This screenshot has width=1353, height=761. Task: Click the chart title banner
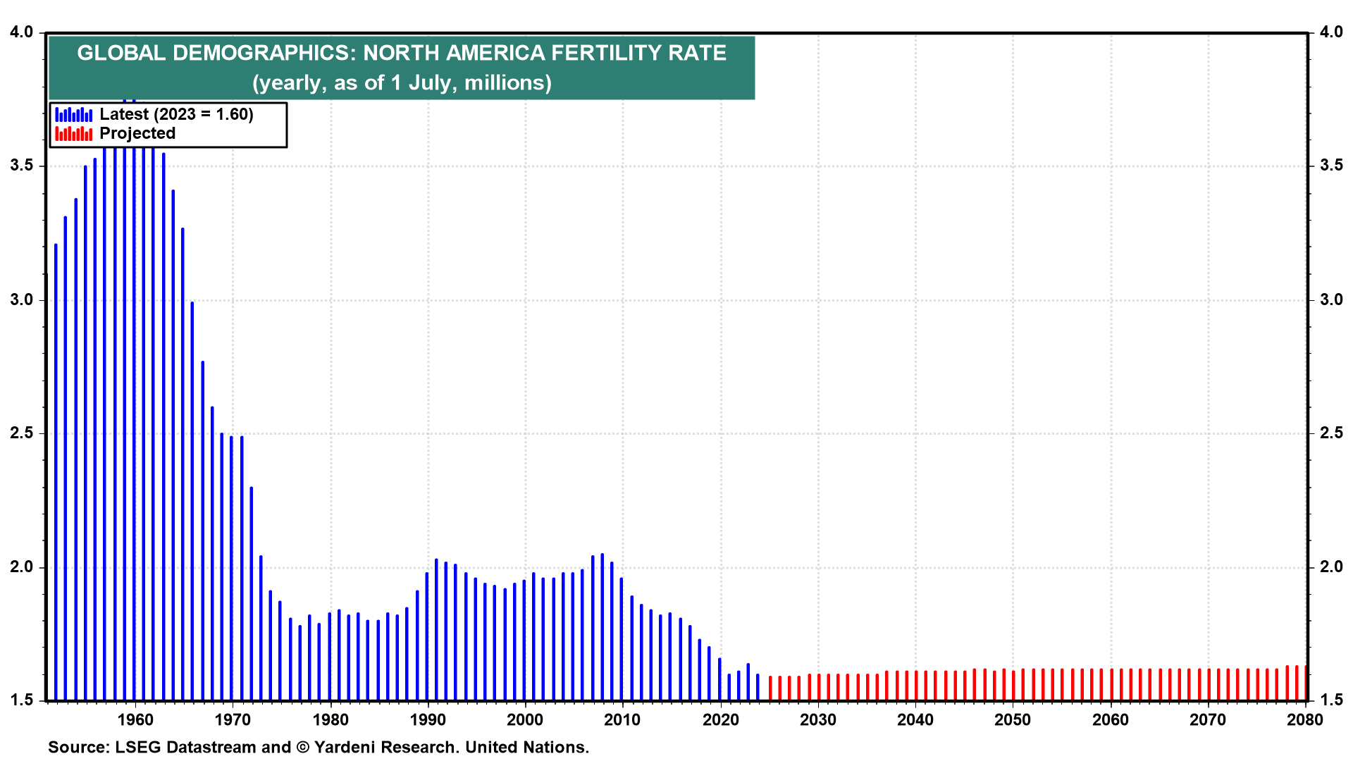[402, 53]
